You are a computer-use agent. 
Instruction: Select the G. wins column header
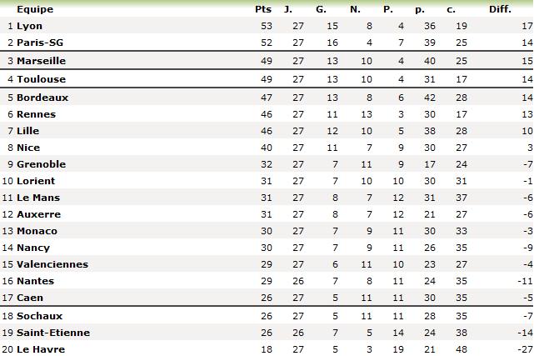(322, 9)
